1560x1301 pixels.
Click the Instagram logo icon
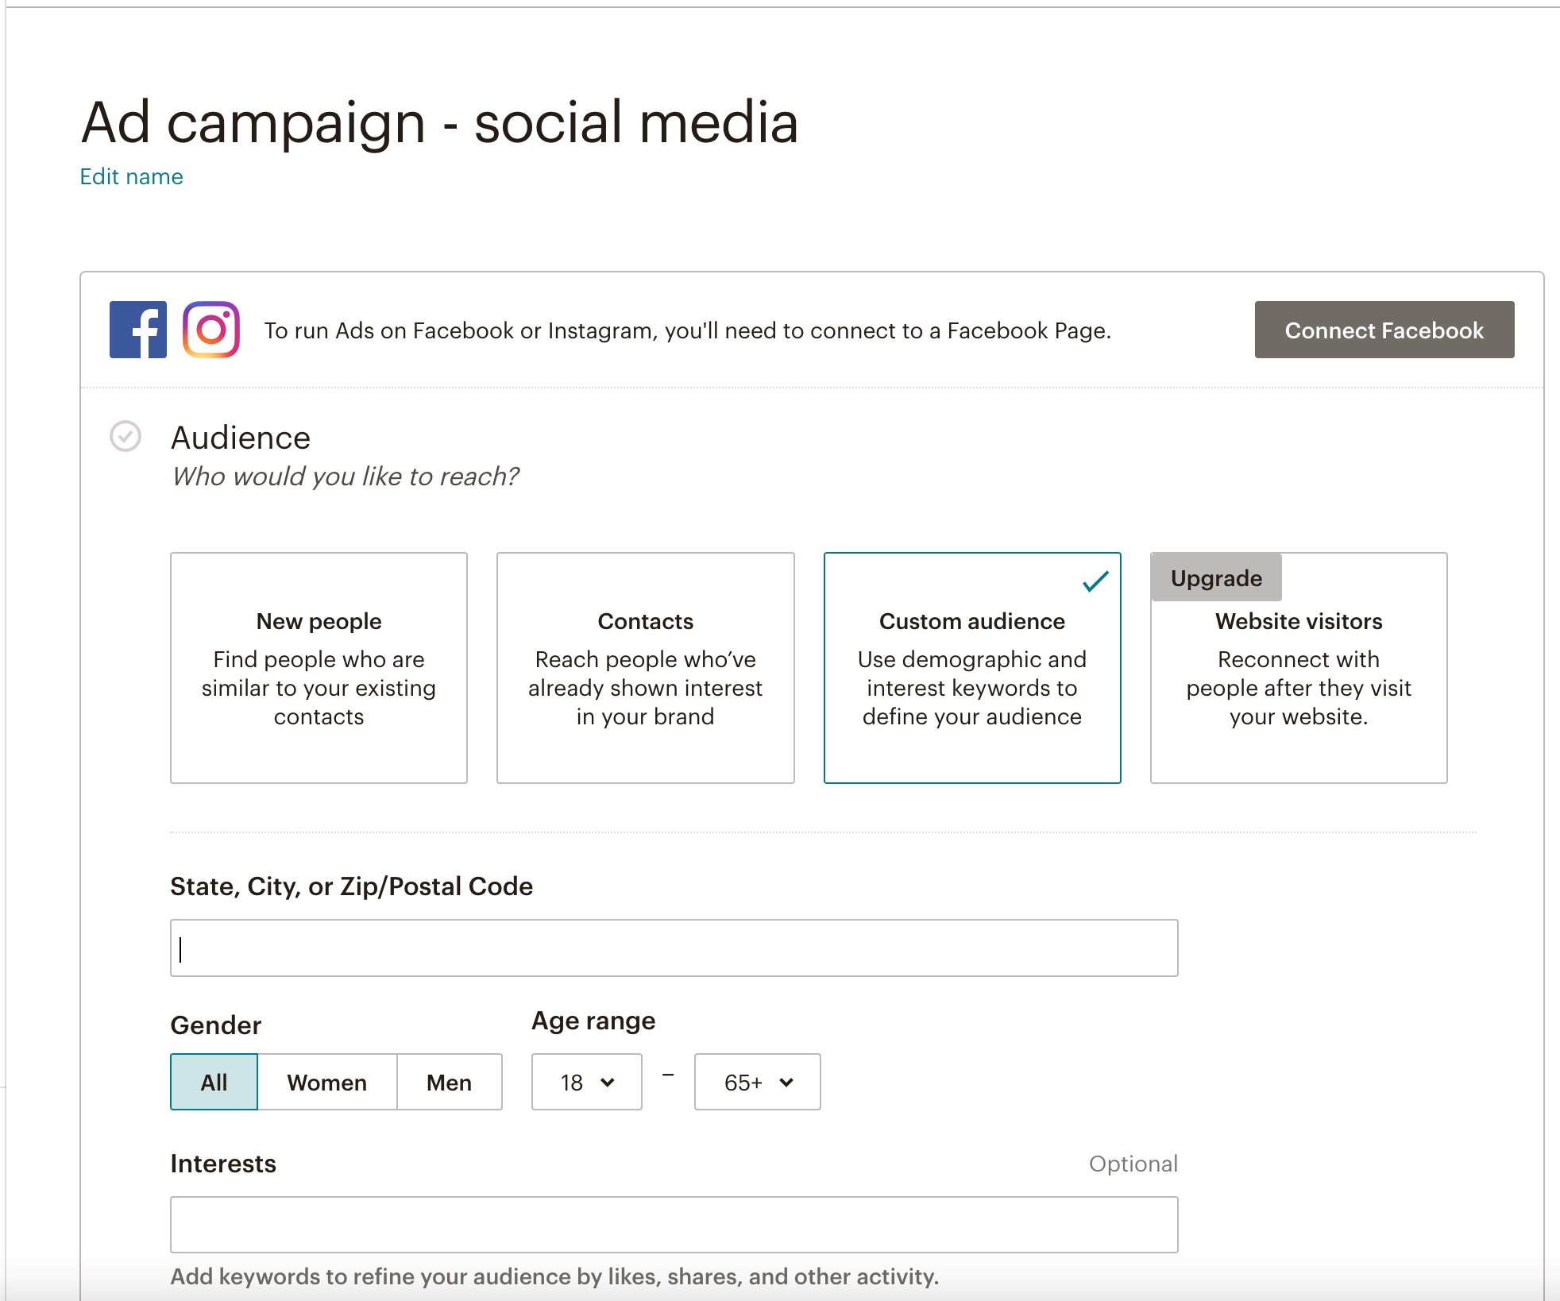point(211,330)
